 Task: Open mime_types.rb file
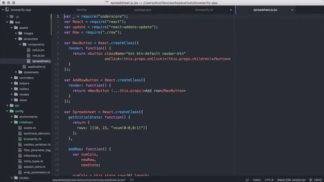click(33, 161)
